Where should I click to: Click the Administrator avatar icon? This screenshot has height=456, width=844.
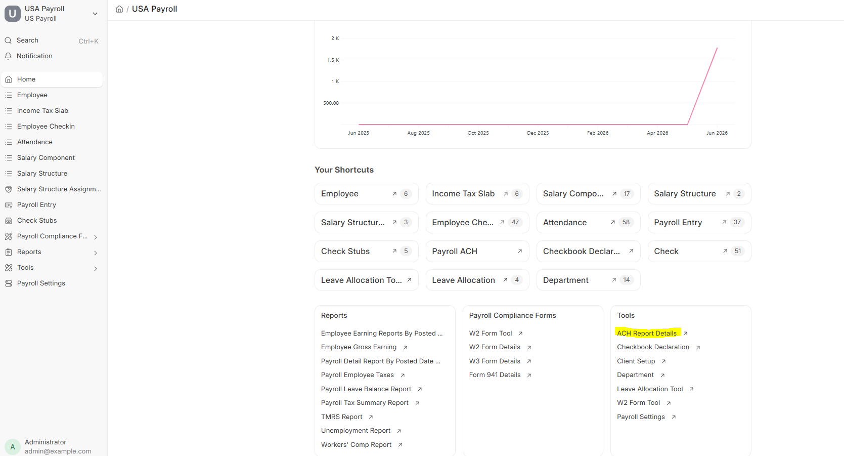(13, 447)
